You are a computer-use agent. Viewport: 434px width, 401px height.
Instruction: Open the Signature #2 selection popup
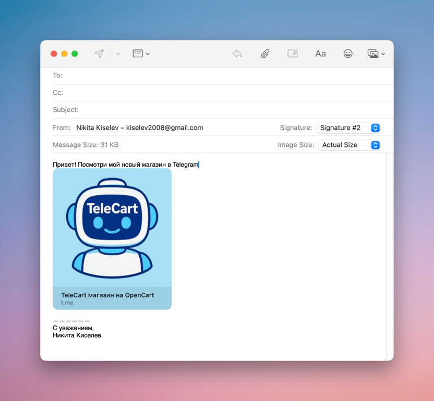tap(348, 128)
